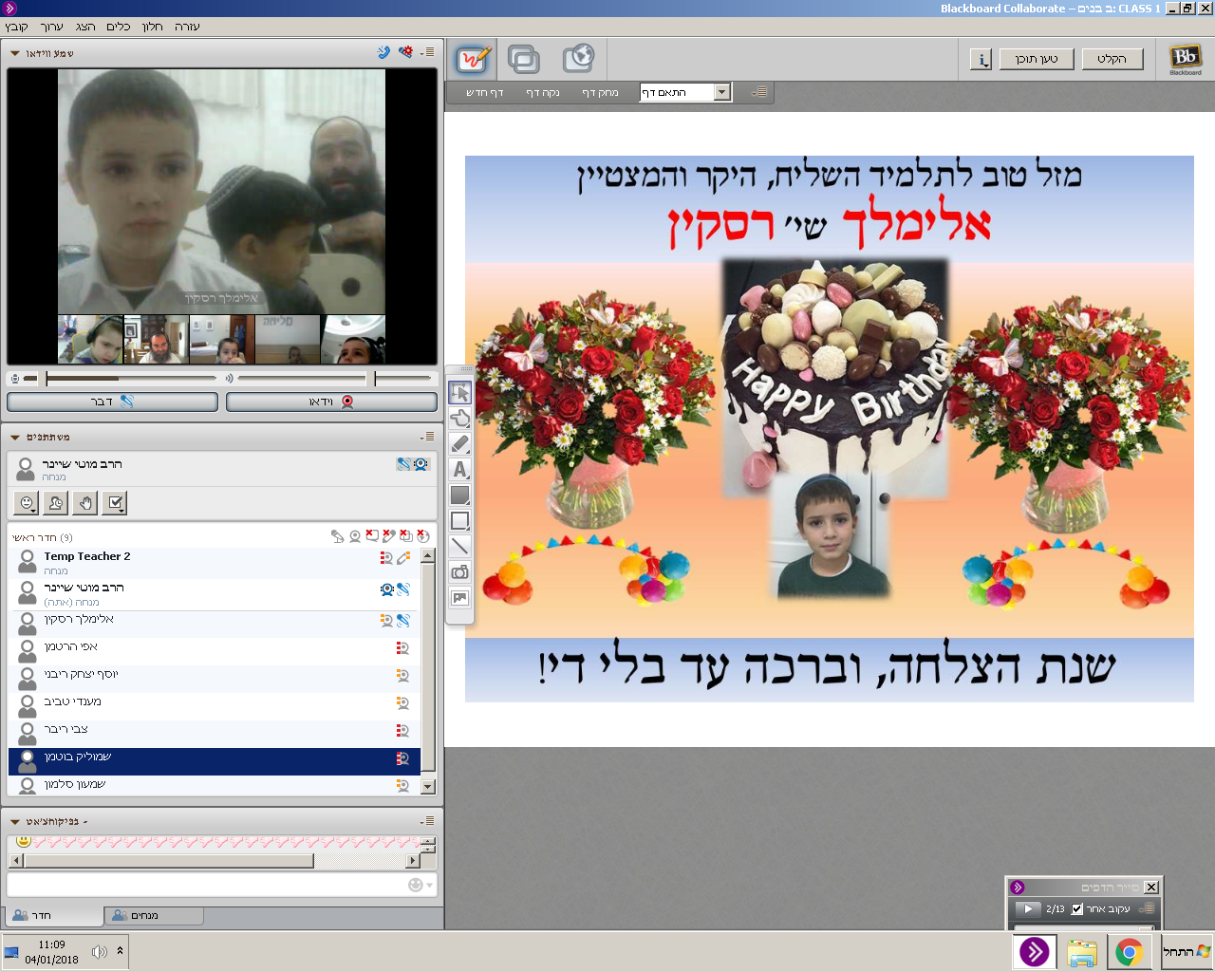Select the filled rectangle shape tool
The height and width of the screenshot is (972, 1215).
[459, 495]
